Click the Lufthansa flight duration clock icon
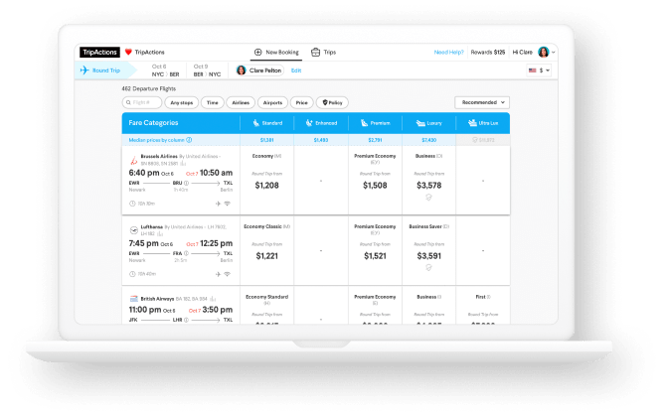The height and width of the screenshot is (416, 664). coord(132,274)
